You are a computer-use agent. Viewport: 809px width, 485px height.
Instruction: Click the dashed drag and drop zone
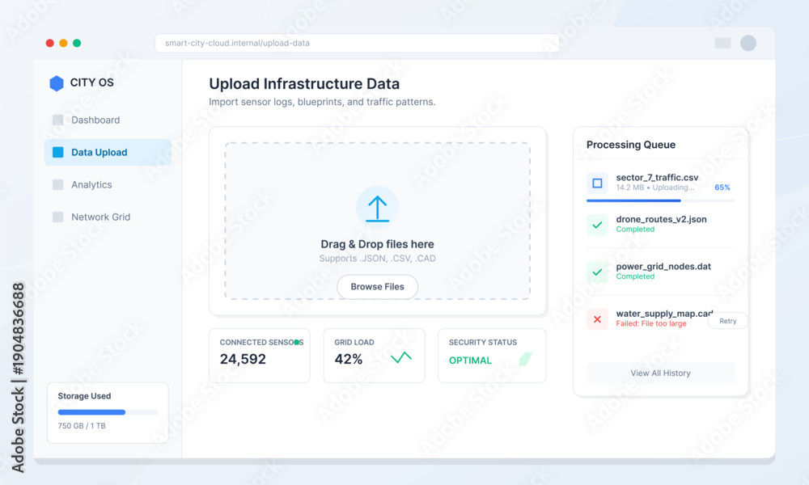[377, 221]
